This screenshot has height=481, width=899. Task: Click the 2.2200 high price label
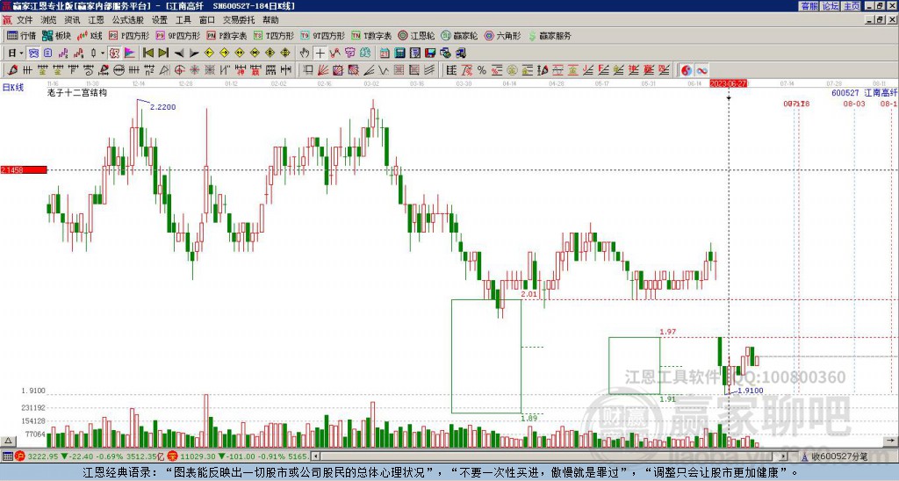click(x=162, y=106)
